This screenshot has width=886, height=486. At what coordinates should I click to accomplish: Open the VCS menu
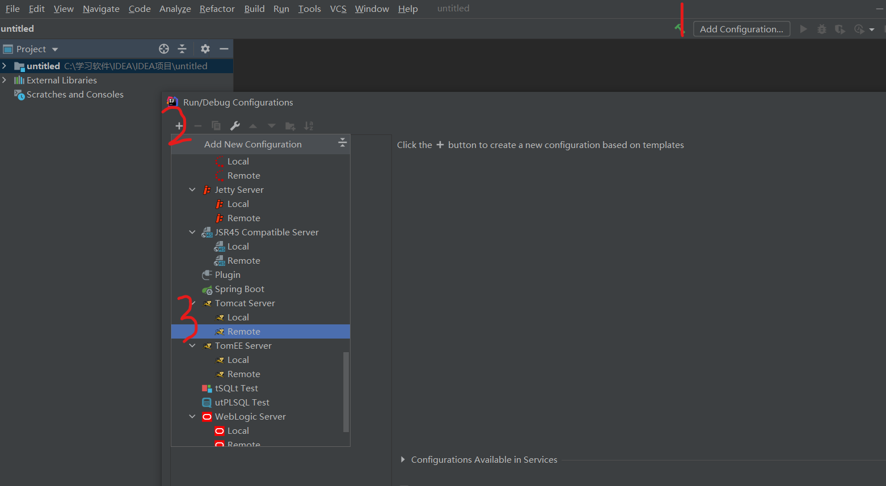point(338,9)
